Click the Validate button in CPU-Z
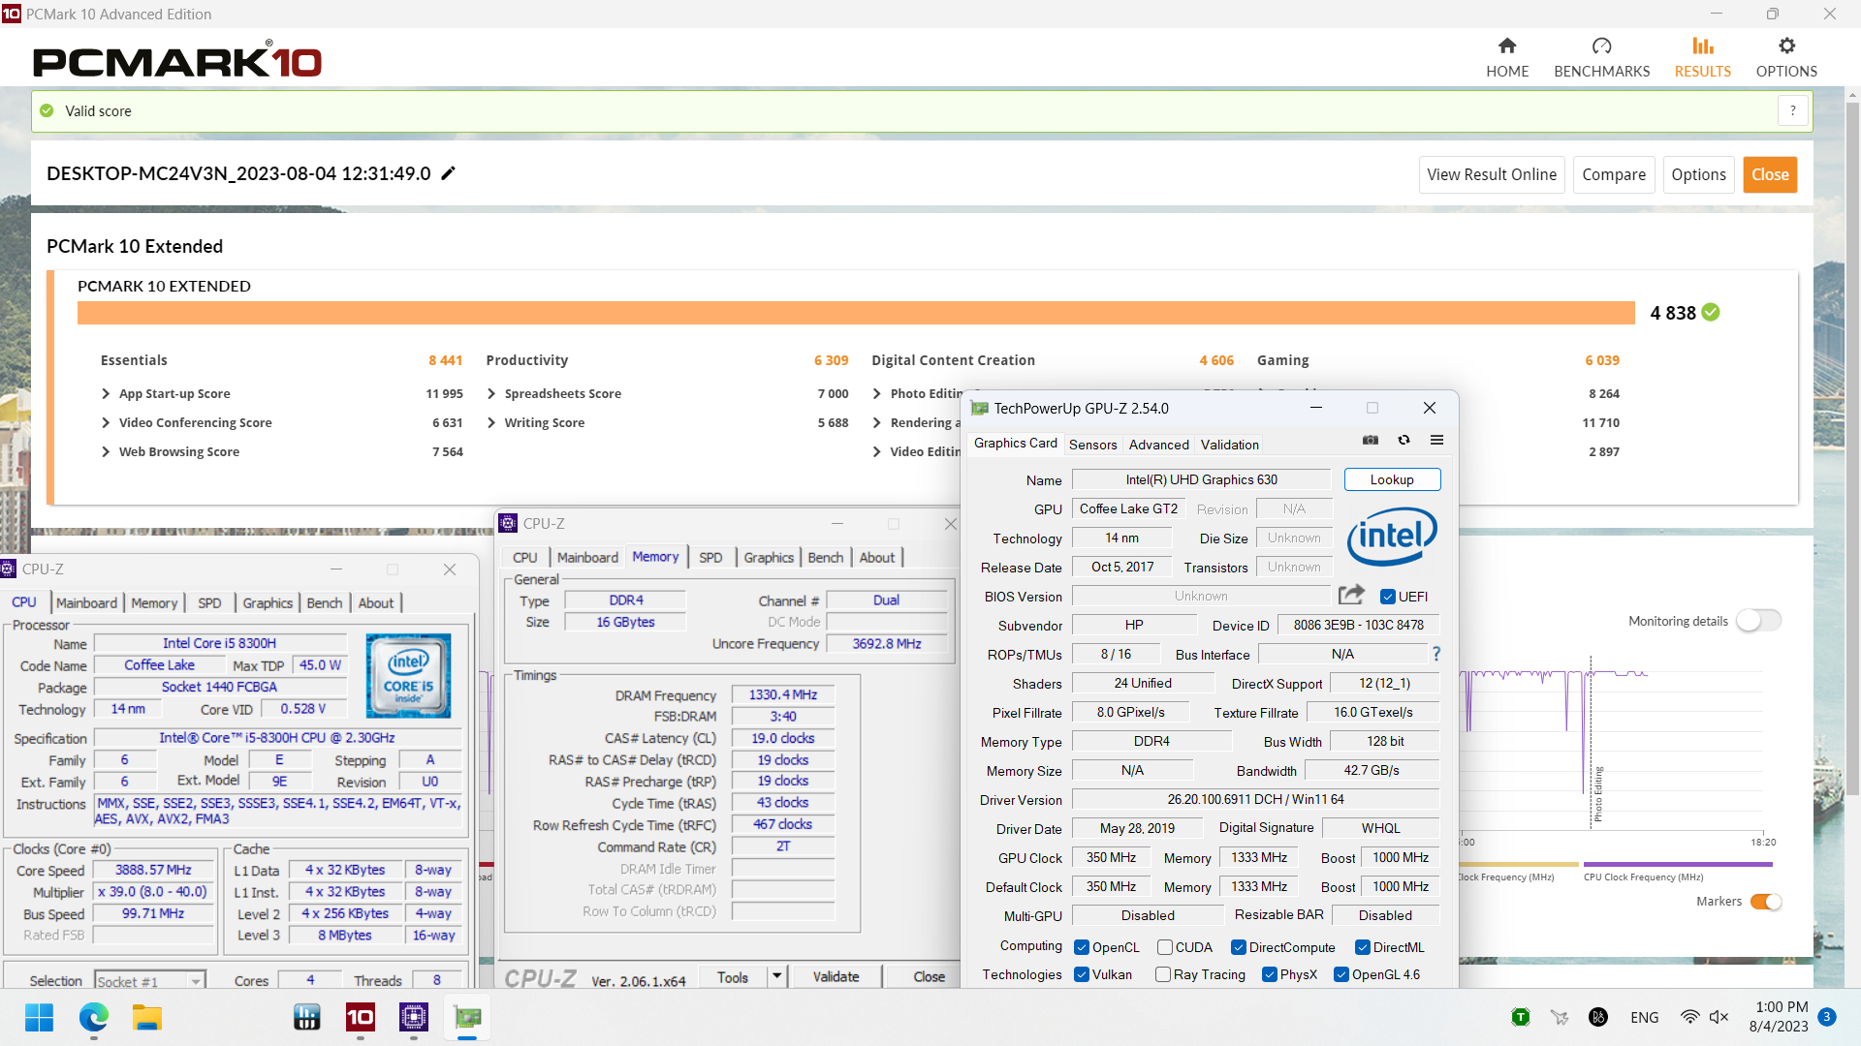The height and width of the screenshot is (1046, 1861). [x=836, y=976]
